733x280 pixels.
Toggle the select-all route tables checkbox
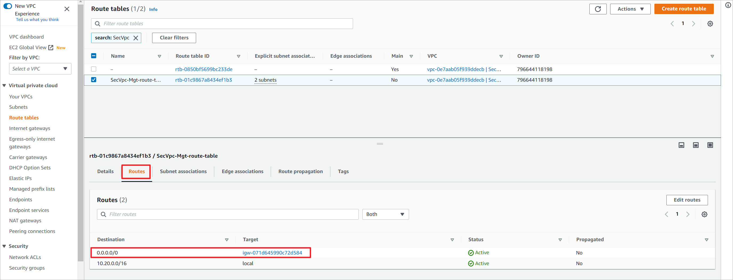(94, 56)
